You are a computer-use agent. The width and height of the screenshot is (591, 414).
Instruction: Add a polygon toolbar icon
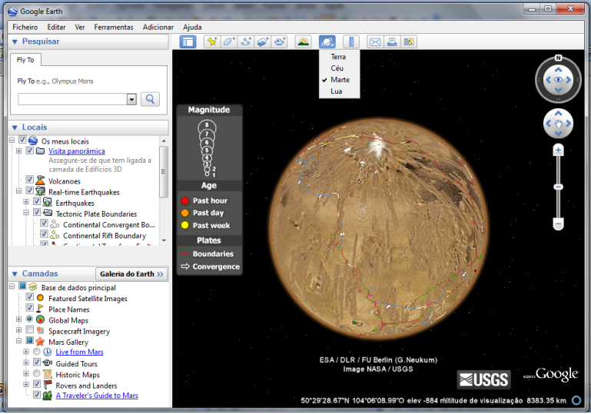[x=229, y=41]
